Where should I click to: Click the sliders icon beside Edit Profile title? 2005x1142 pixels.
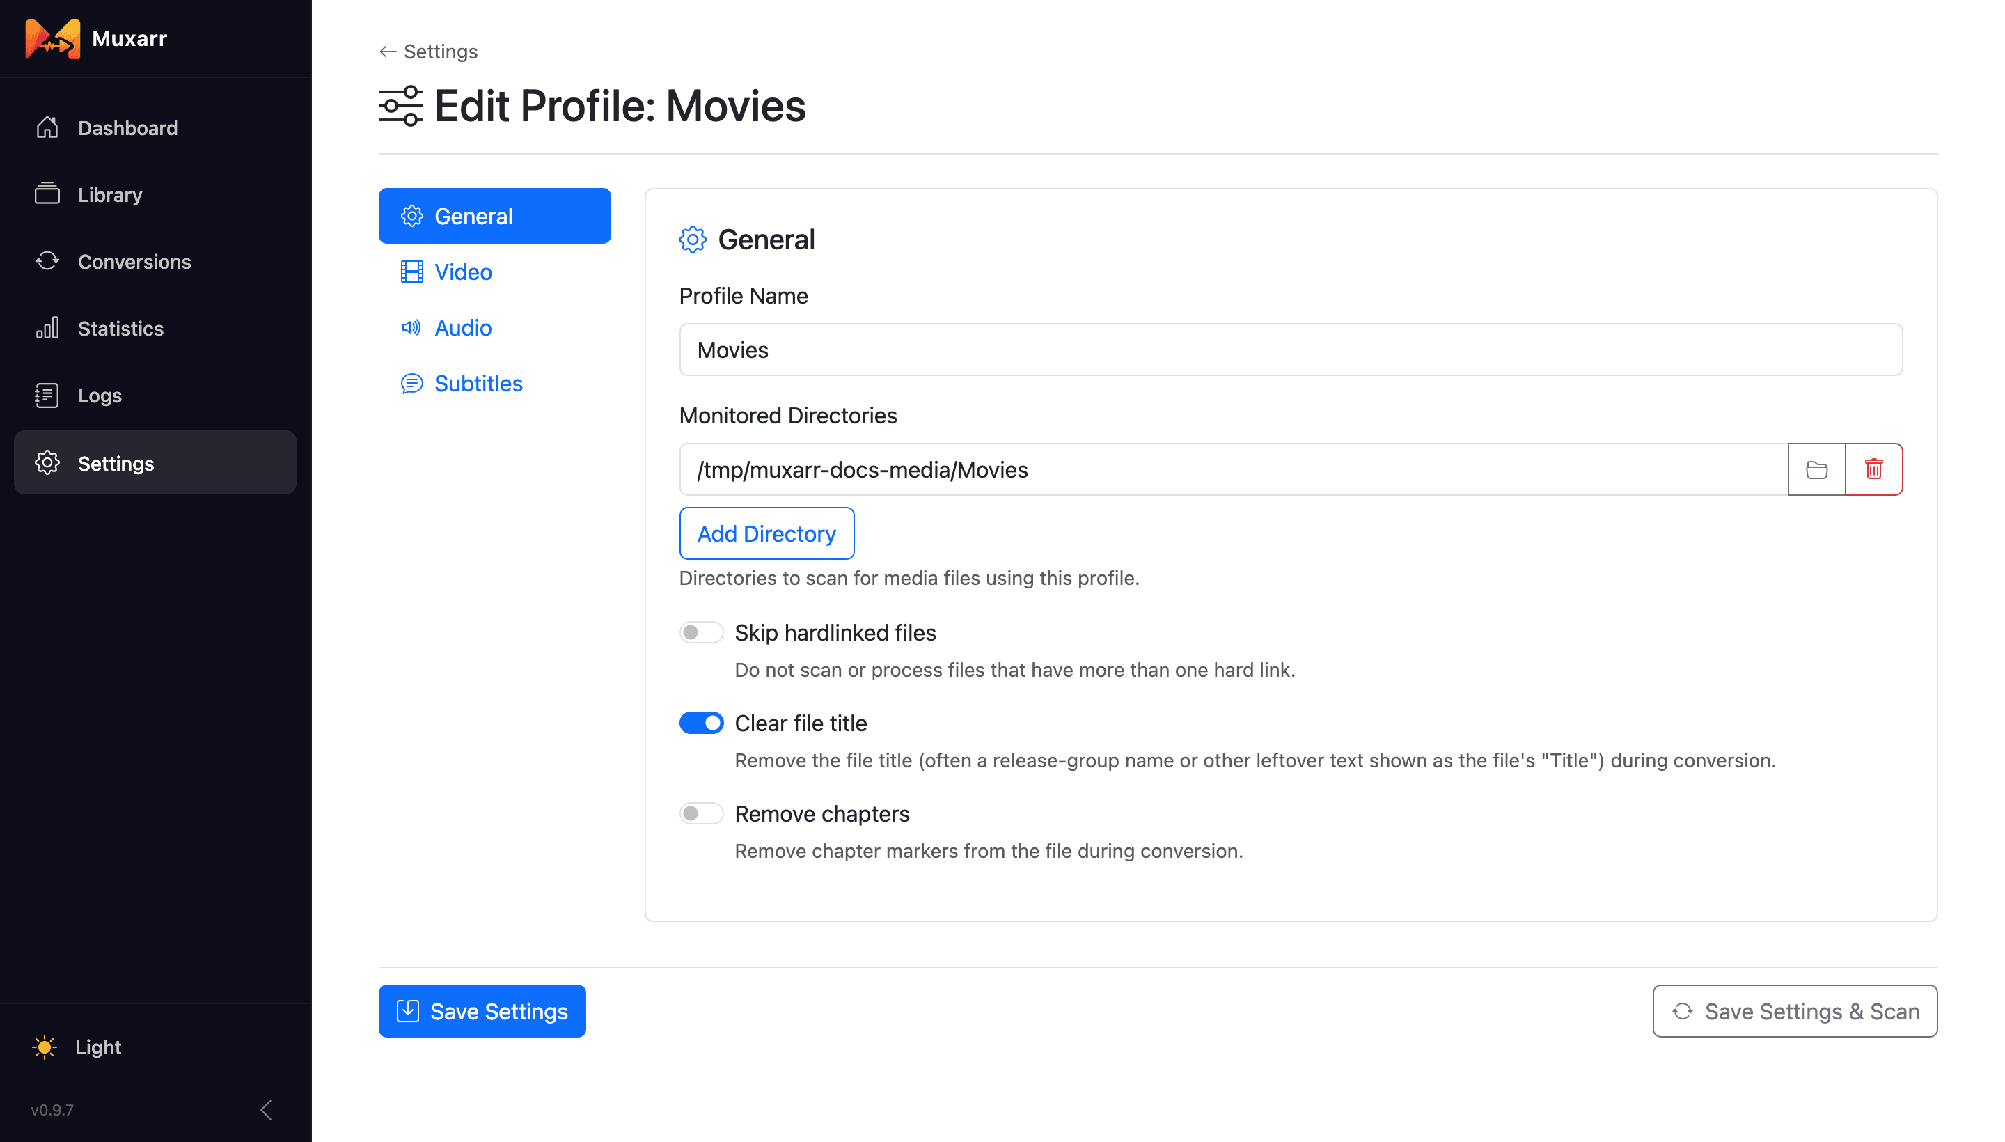coord(401,106)
